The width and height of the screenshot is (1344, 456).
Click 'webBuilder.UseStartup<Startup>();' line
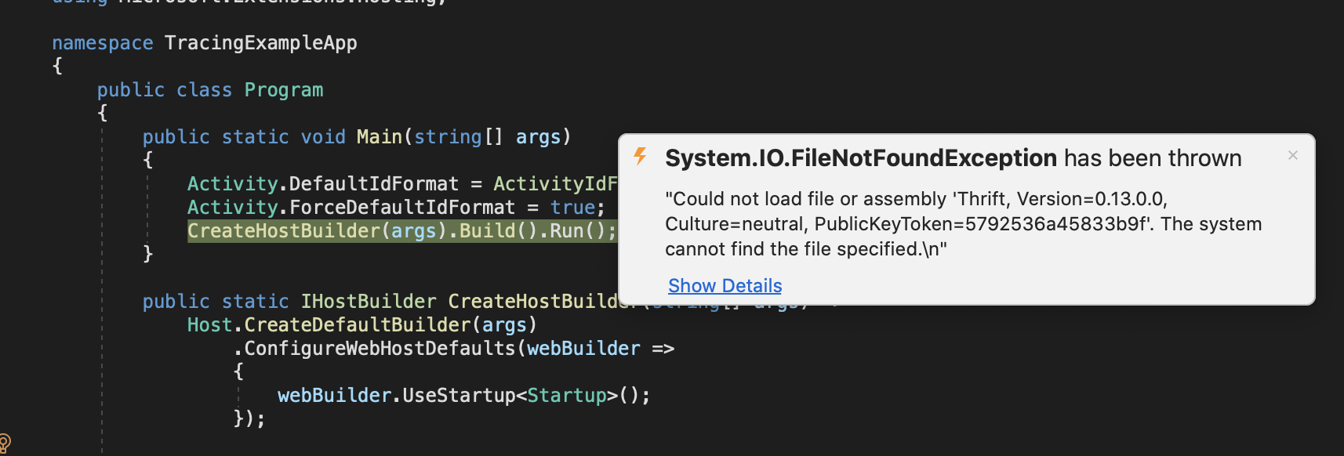pyautogui.click(x=464, y=396)
